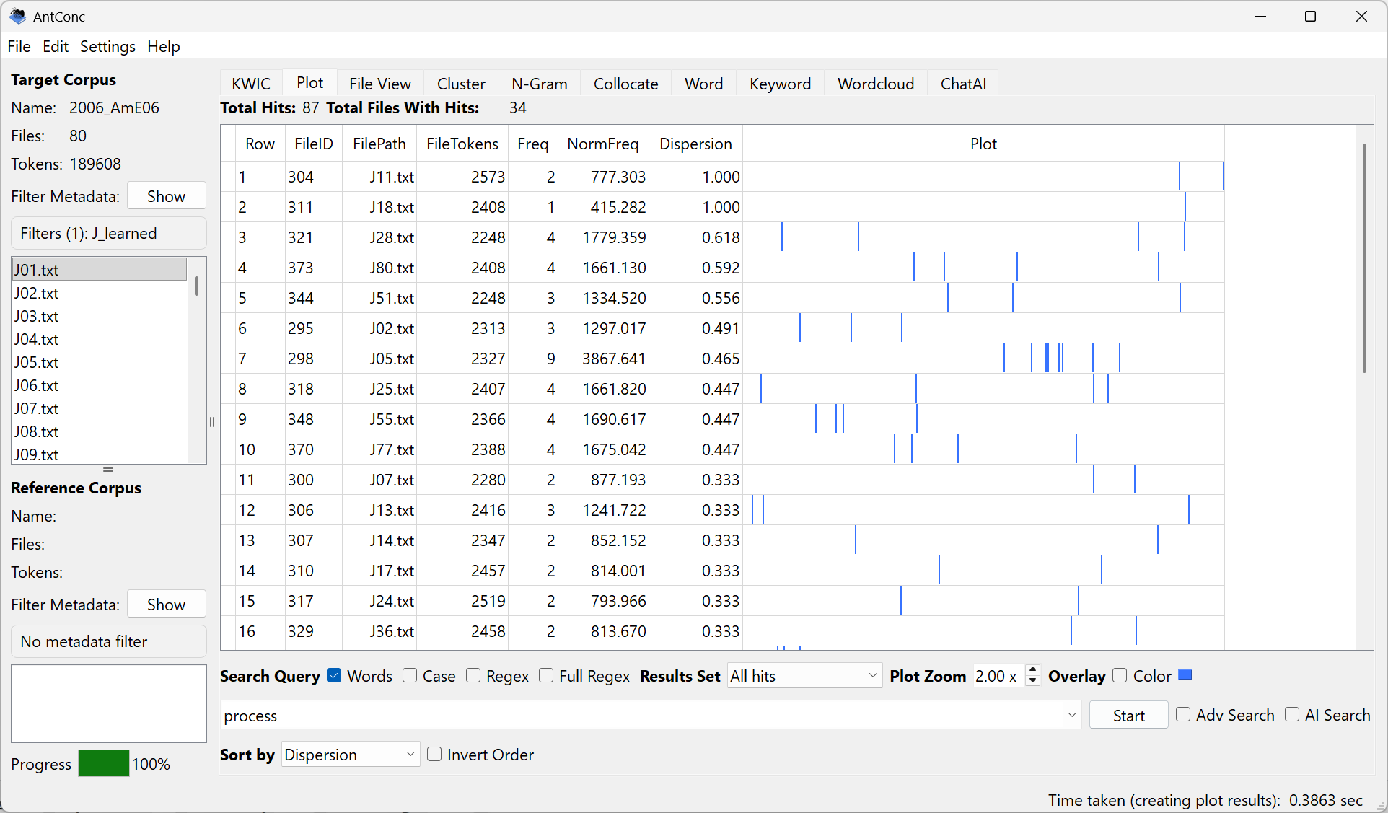
Task: Click the FilePath column header
Action: pos(379,144)
